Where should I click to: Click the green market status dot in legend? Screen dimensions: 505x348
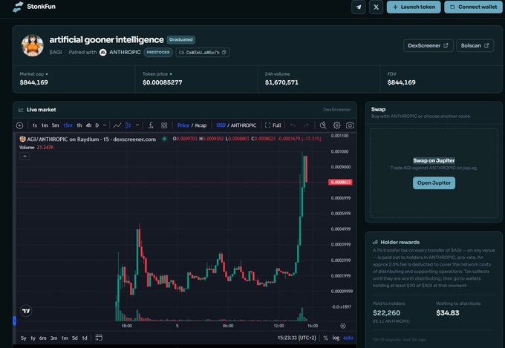point(164,139)
